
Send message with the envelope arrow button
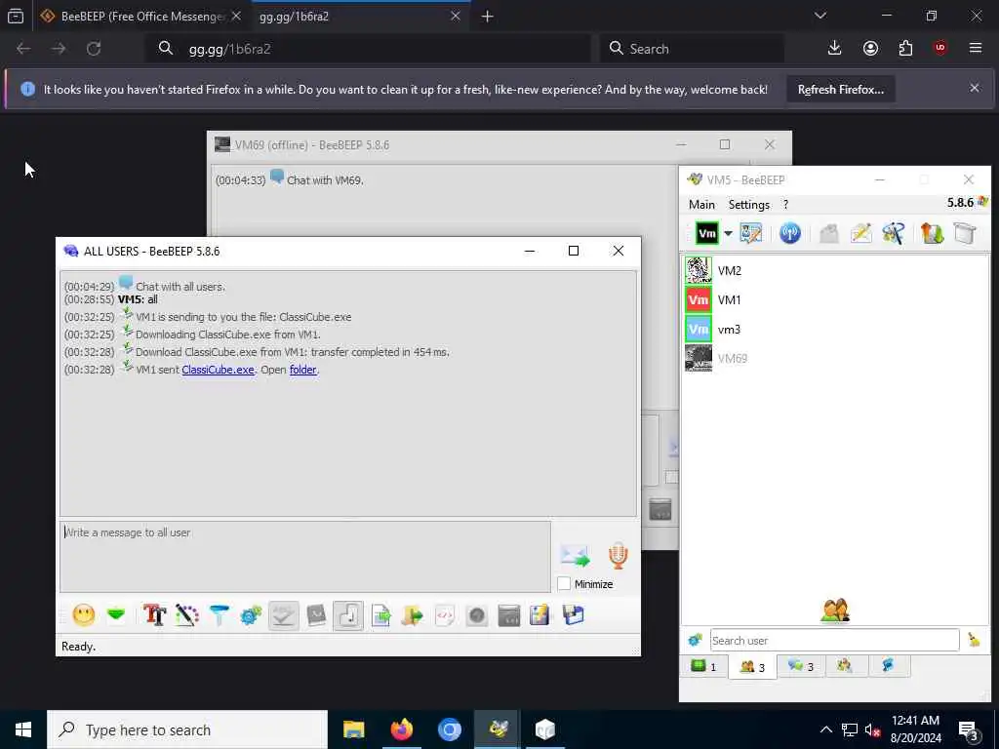[576, 555]
